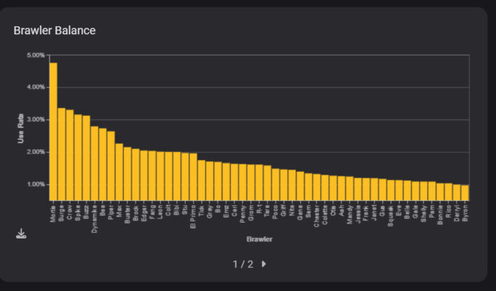Image resolution: width=496 pixels, height=291 pixels.
Task: Select the Crow bar in chart
Action: coord(70,155)
